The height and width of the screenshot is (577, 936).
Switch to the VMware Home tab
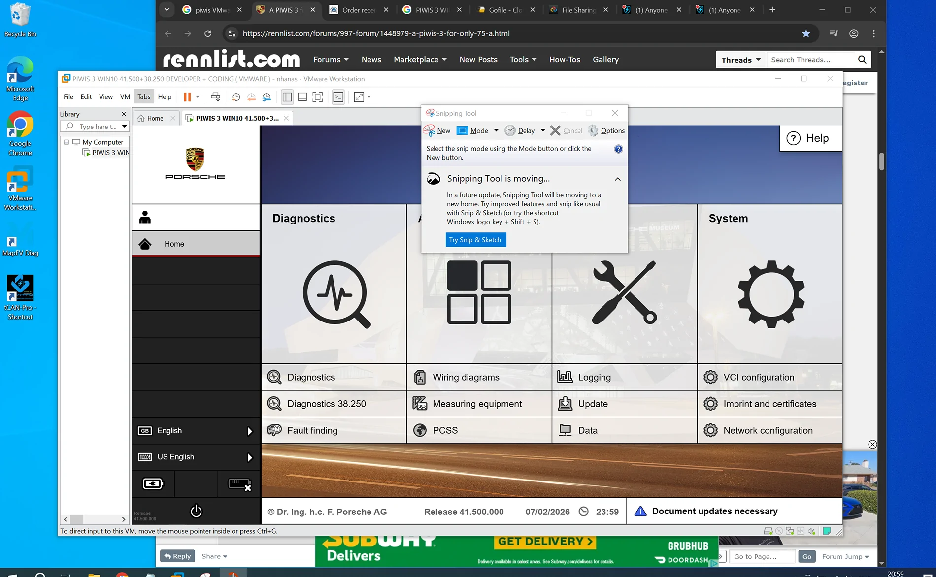[155, 118]
